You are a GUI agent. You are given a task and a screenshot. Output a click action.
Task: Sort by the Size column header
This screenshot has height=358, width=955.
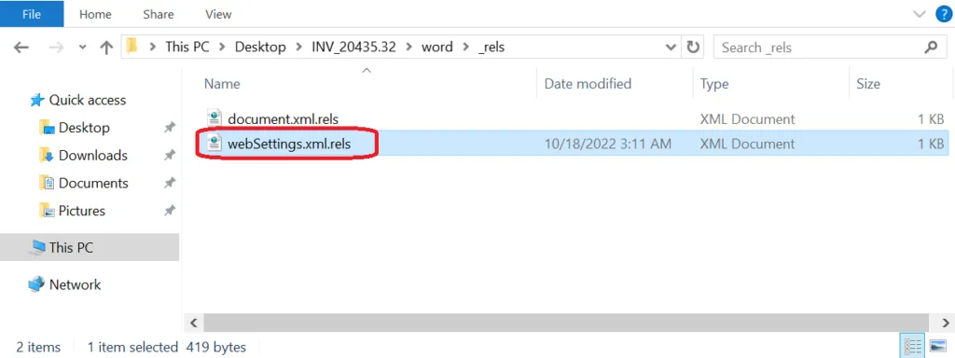pyautogui.click(x=868, y=84)
